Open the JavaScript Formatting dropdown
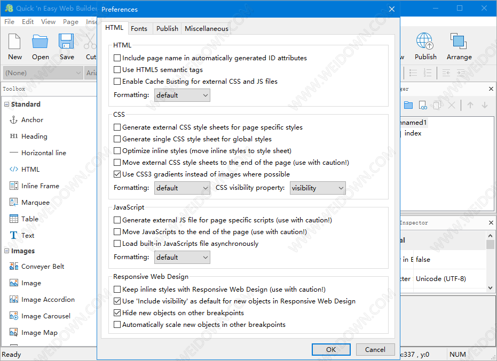Image resolution: width=497 pixels, height=361 pixels. [x=182, y=258]
